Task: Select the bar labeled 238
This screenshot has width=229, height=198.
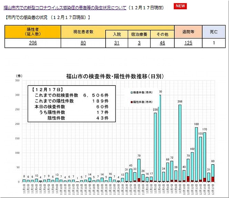Action: [156, 147]
